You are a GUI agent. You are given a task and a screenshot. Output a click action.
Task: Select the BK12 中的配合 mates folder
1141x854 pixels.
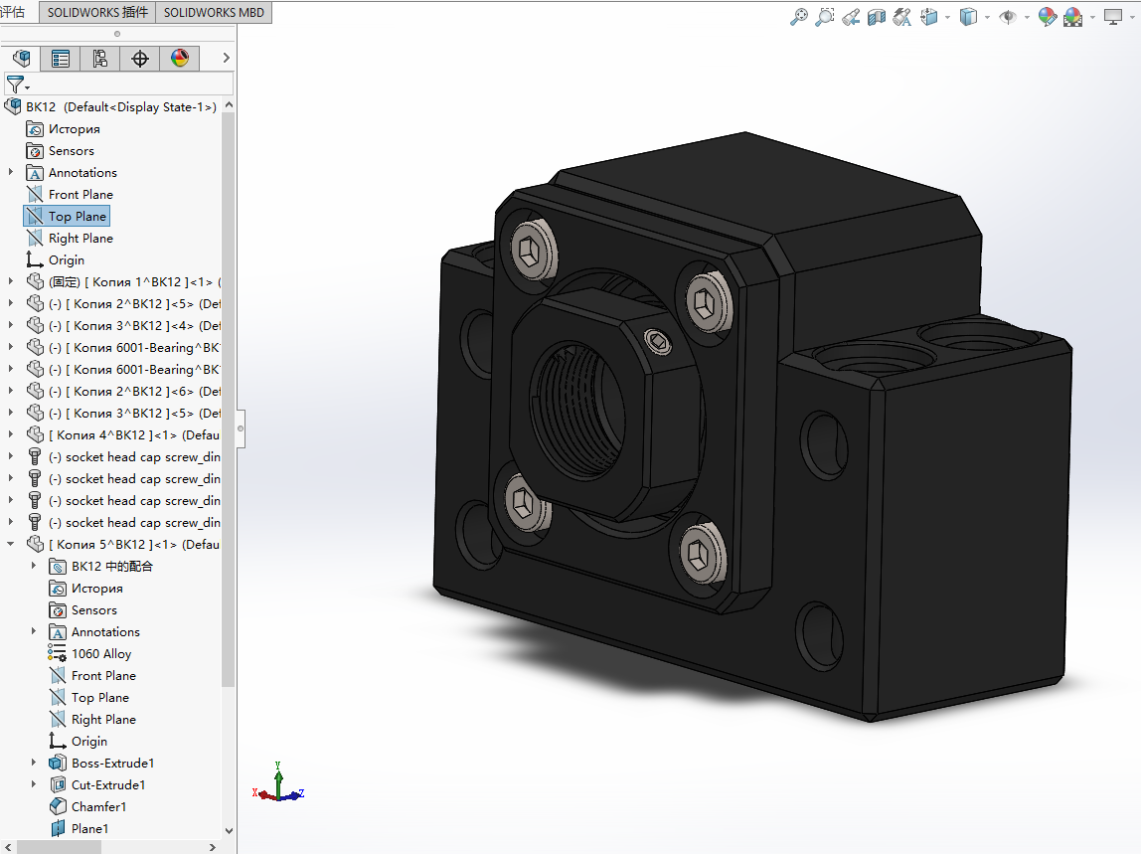tap(112, 567)
